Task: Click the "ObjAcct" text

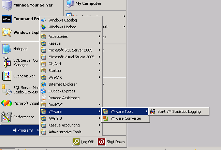Action: pyautogui.click(x=55, y=64)
